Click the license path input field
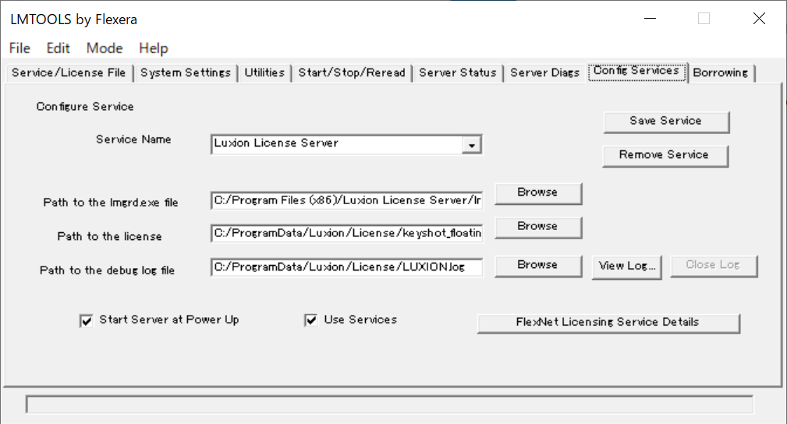 click(x=347, y=233)
